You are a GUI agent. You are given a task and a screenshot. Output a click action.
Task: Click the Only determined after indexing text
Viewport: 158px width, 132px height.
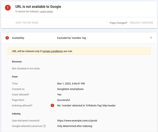click(x=75, y=126)
